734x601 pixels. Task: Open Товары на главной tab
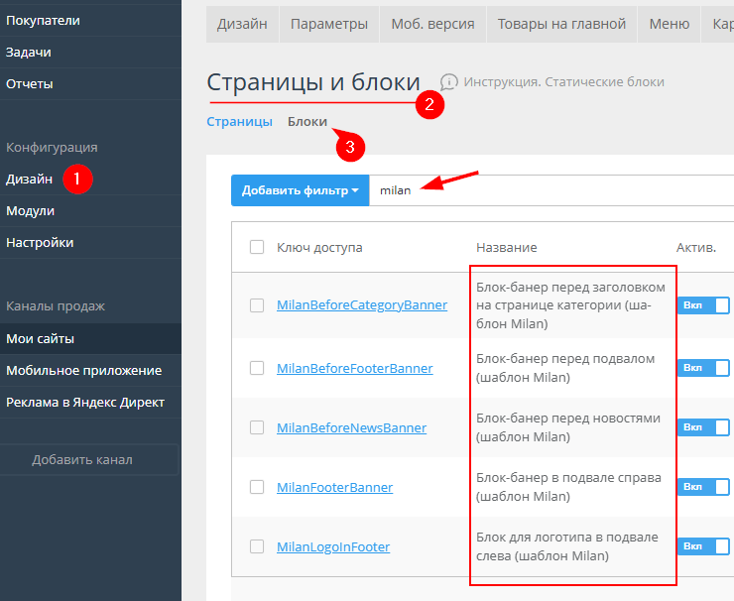point(561,24)
